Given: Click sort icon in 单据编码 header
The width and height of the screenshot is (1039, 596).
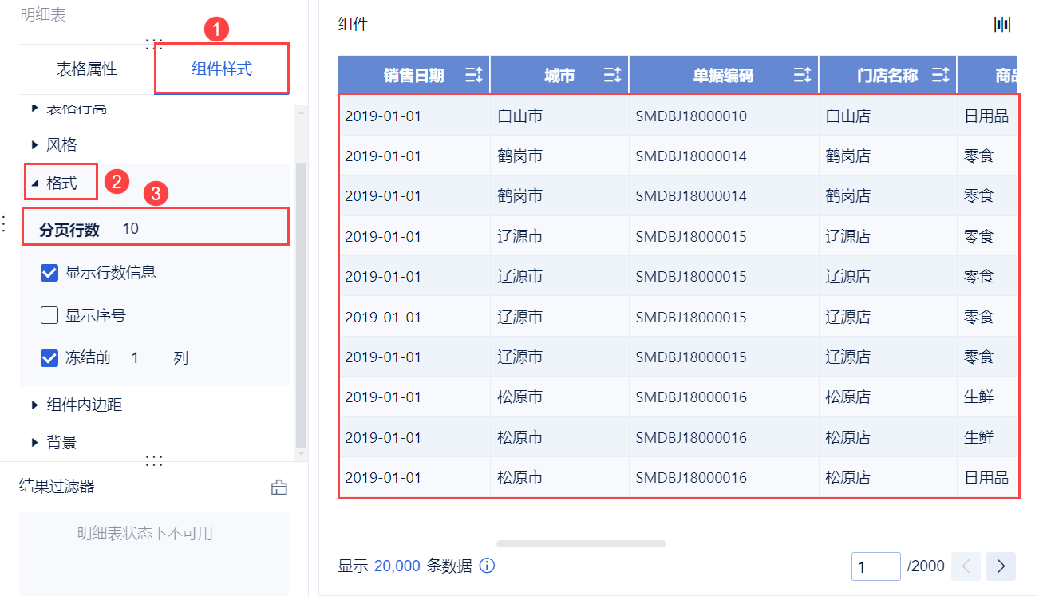Looking at the screenshot, I should pyautogui.click(x=803, y=76).
